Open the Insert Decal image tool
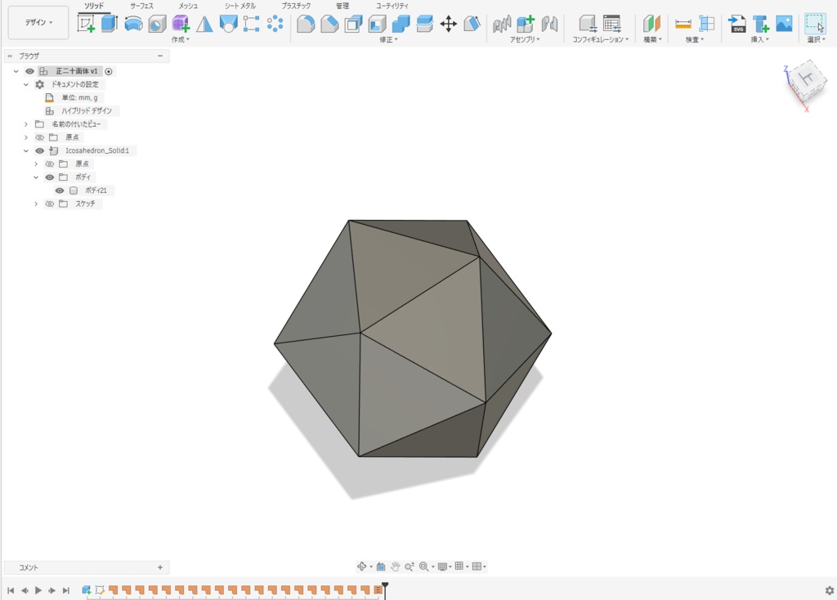The width and height of the screenshot is (837, 600). 784,22
